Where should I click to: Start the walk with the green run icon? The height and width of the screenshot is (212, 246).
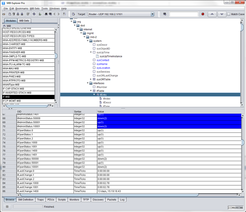40,14
